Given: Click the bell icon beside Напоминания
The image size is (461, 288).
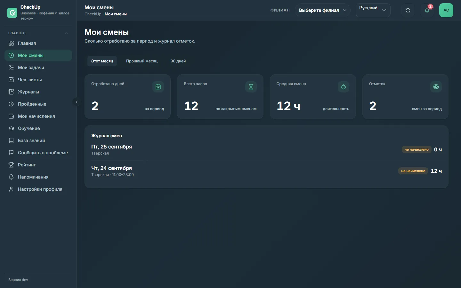Looking at the screenshot, I should pos(11,177).
